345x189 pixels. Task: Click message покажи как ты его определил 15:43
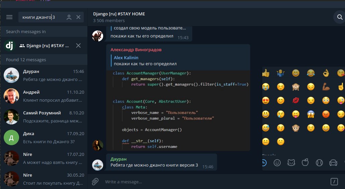[142, 36]
